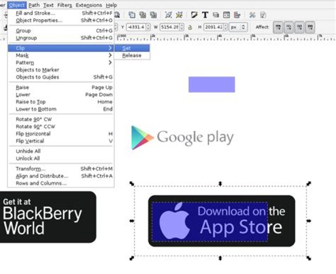This screenshot has width=336, height=274.
Task: Open the Transform dialog entry
Action: (x=60, y=169)
